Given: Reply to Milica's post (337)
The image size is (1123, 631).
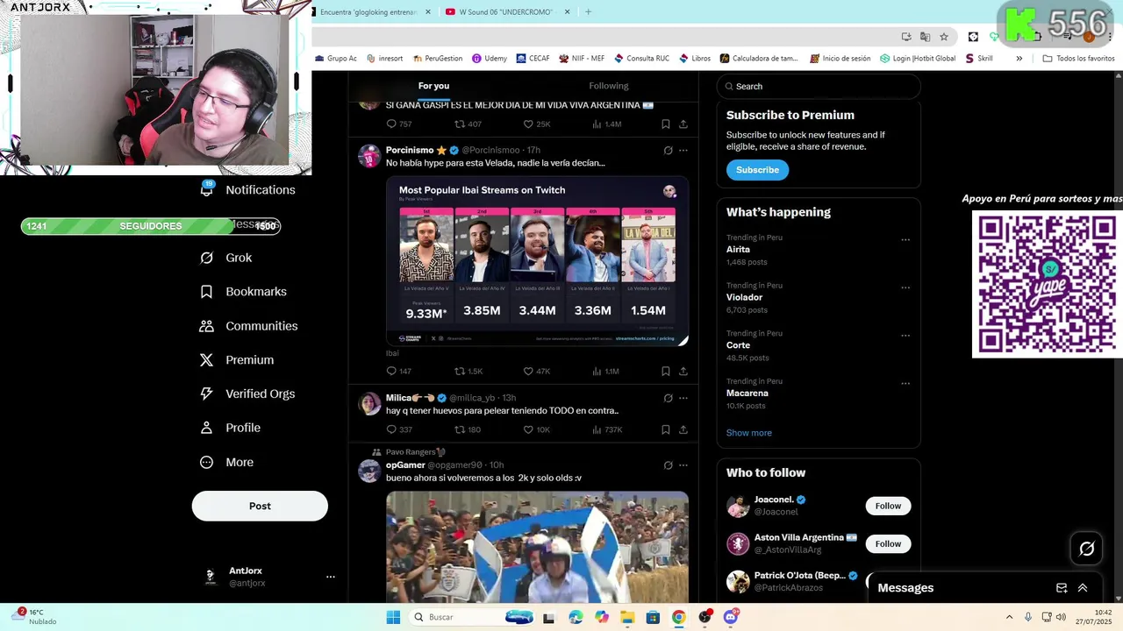Looking at the screenshot, I should tap(399, 429).
